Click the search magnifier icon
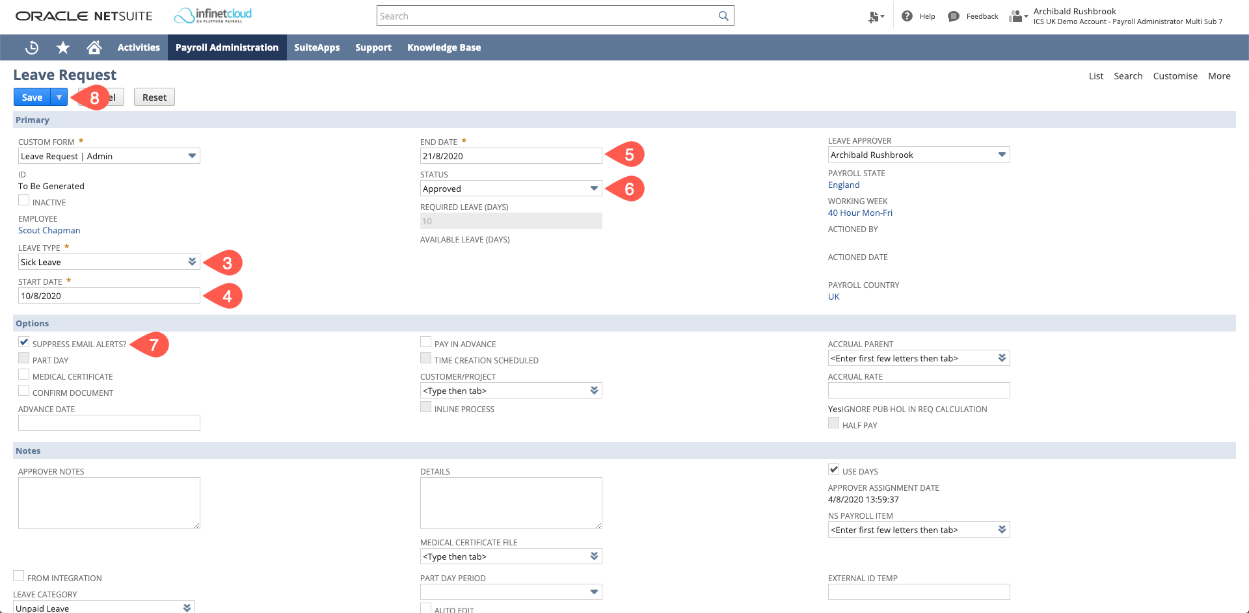Screen dimensions: 1249x613 coord(723,16)
